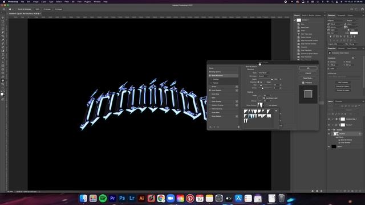Add another Gradient Overlay with plus icon

pos(237,105)
